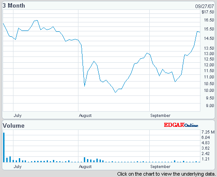The height and width of the screenshot is (177, 217).
Task: Click the September label under volume chart
Action: [x=160, y=166]
